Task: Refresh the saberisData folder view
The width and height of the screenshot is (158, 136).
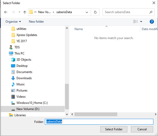Action: [x=95, y=12]
